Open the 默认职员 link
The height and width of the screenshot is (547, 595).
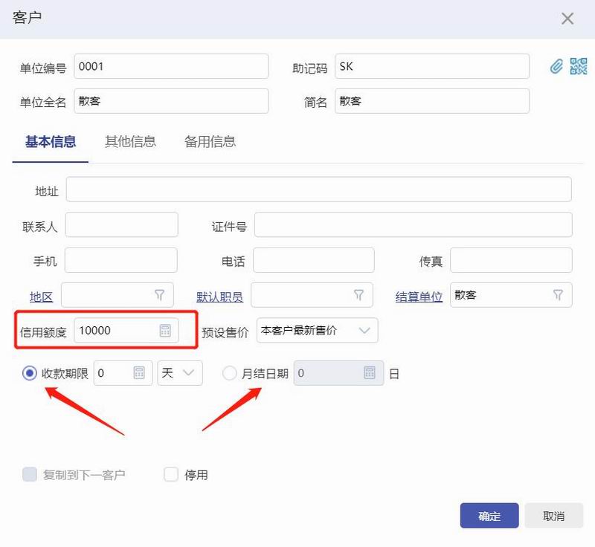click(219, 297)
